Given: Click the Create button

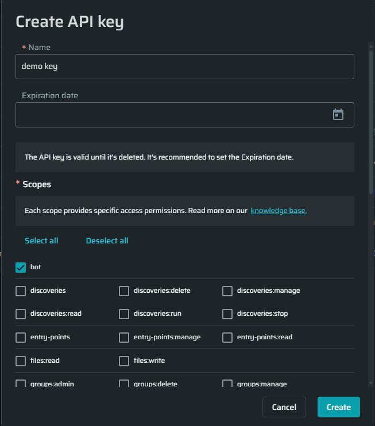Looking at the screenshot, I should click(339, 407).
